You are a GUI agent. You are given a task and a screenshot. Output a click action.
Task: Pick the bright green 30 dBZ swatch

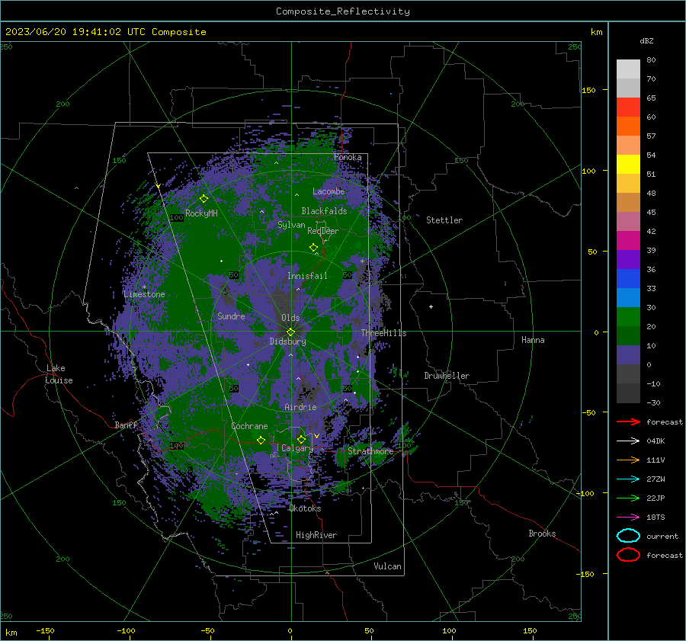tap(628, 316)
